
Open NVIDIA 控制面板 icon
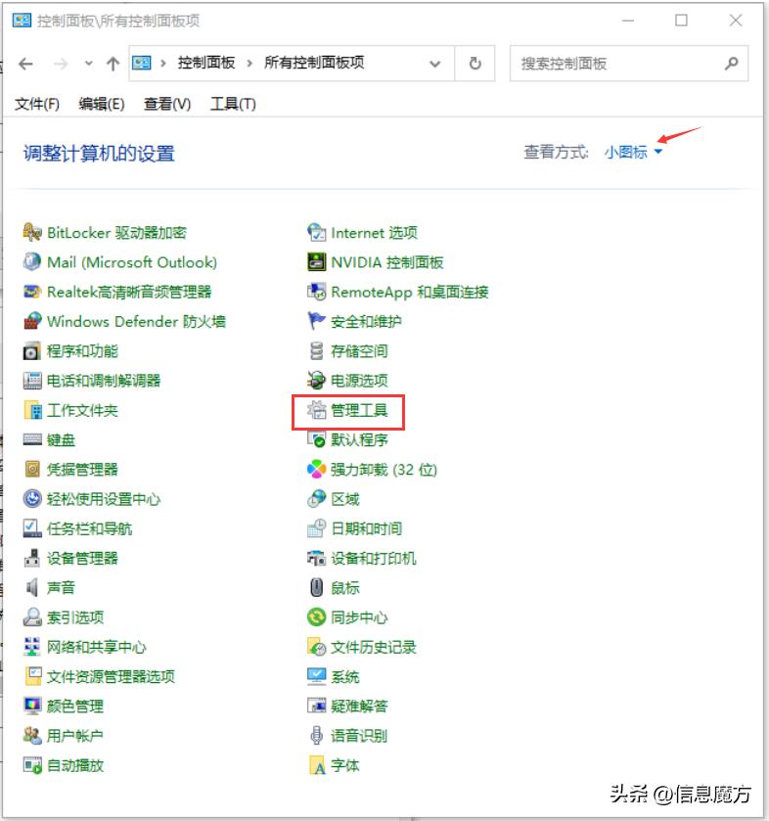[316, 262]
